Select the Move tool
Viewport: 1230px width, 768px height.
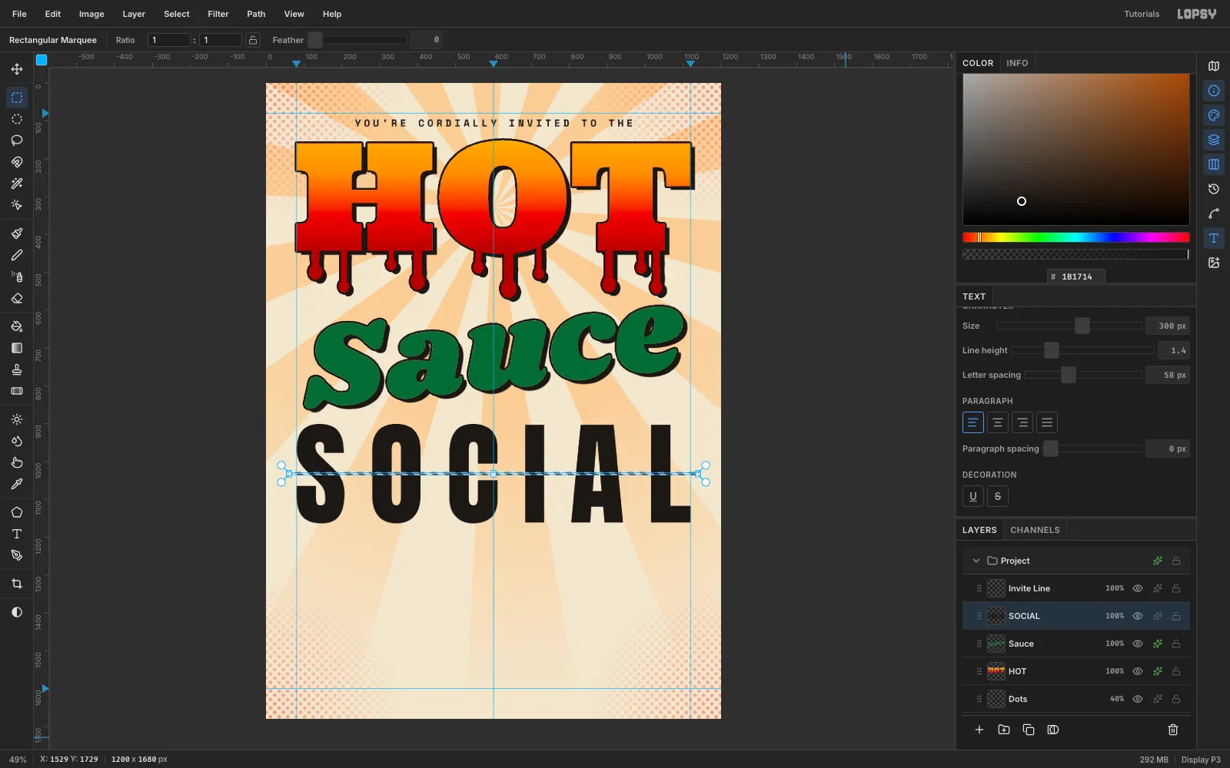point(17,69)
